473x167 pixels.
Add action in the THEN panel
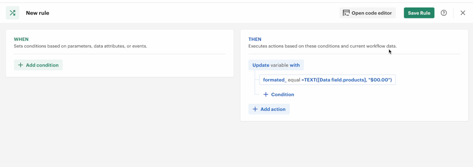coord(273,109)
